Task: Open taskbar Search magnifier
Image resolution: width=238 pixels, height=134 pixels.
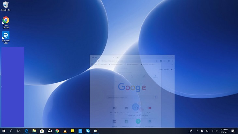Action: [11, 131]
